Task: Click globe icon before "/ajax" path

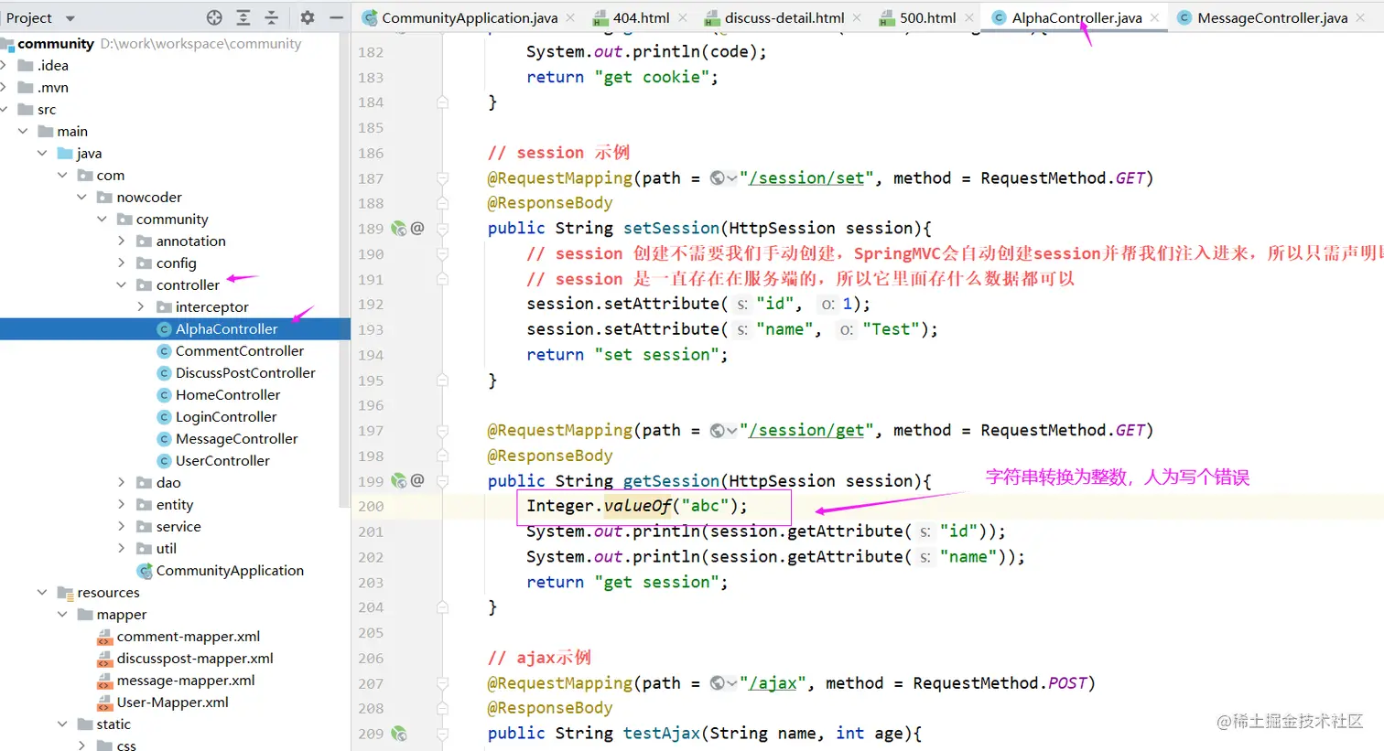Action: 718,683
